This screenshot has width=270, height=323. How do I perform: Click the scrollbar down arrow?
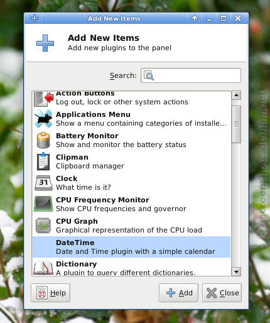point(236,272)
